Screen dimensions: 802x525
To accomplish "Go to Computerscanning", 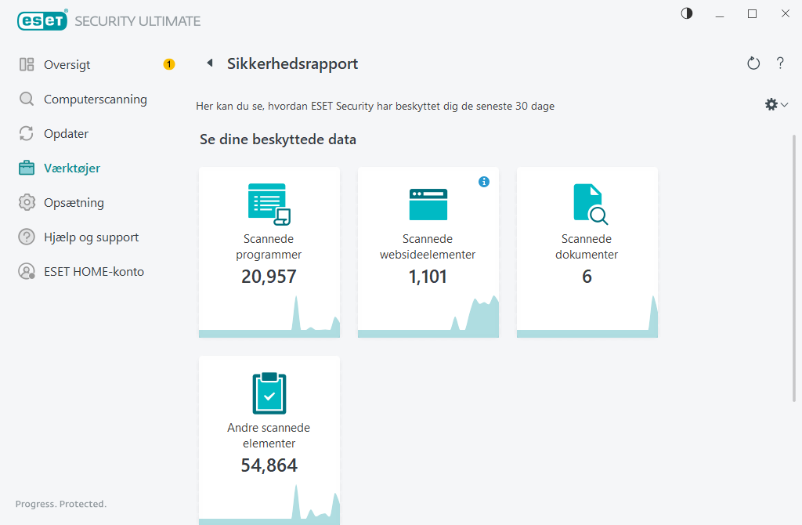I will click(x=95, y=100).
